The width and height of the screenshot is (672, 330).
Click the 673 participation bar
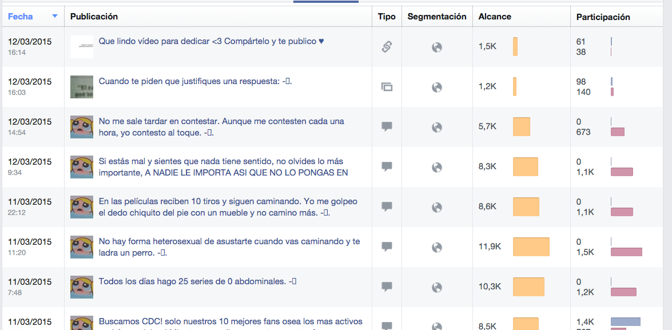pyautogui.click(x=618, y=132)
